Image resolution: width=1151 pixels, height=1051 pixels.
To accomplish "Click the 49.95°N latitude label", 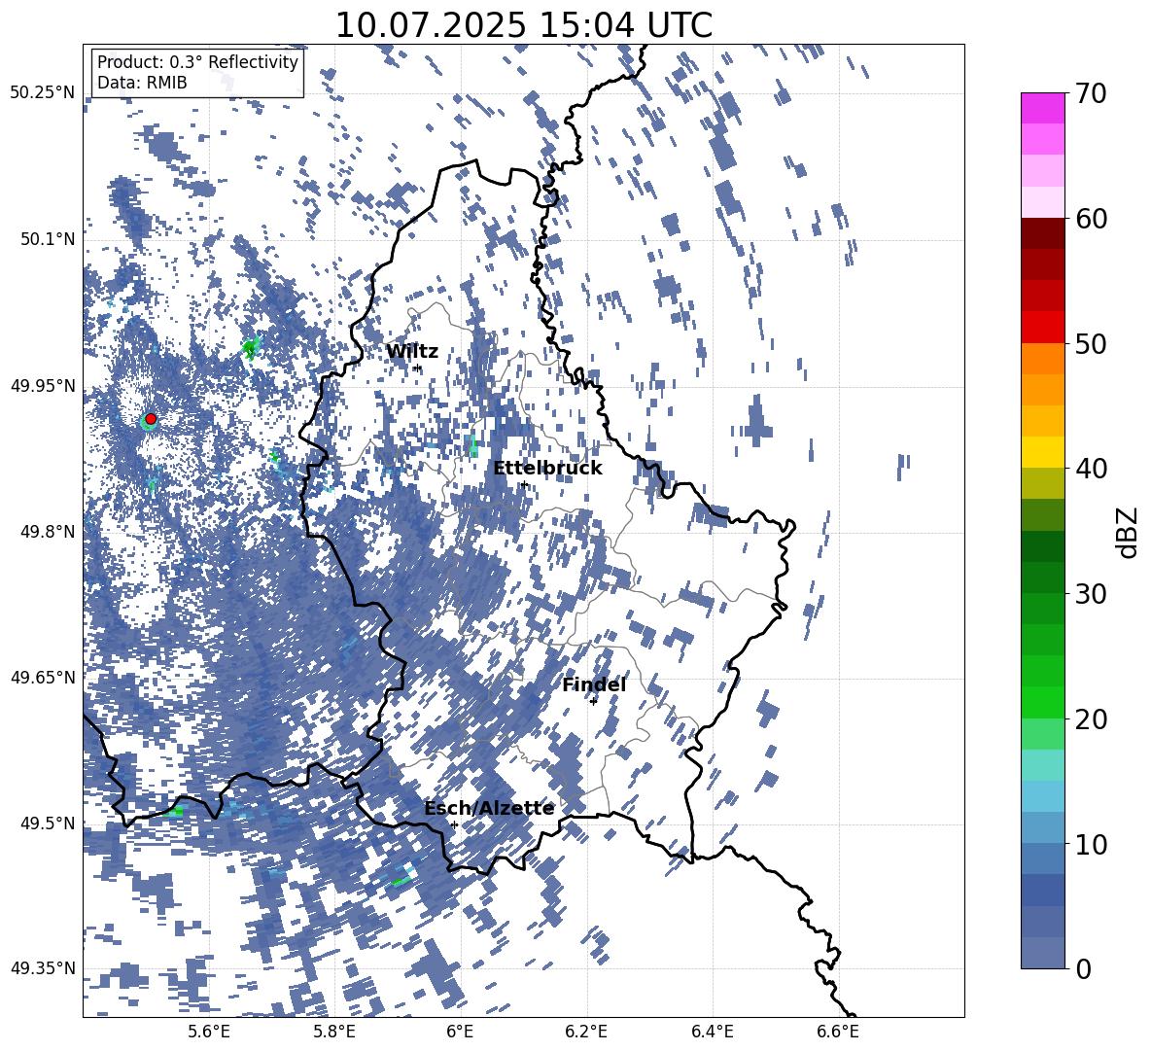I will 43,385.
